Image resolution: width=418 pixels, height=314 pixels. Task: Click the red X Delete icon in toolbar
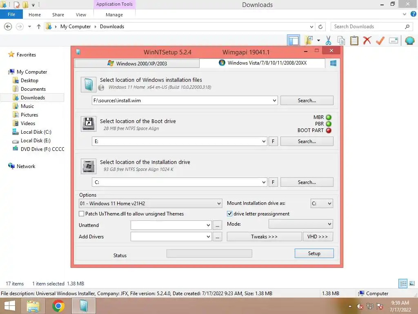pyautogui.click(x=367, y=40)
